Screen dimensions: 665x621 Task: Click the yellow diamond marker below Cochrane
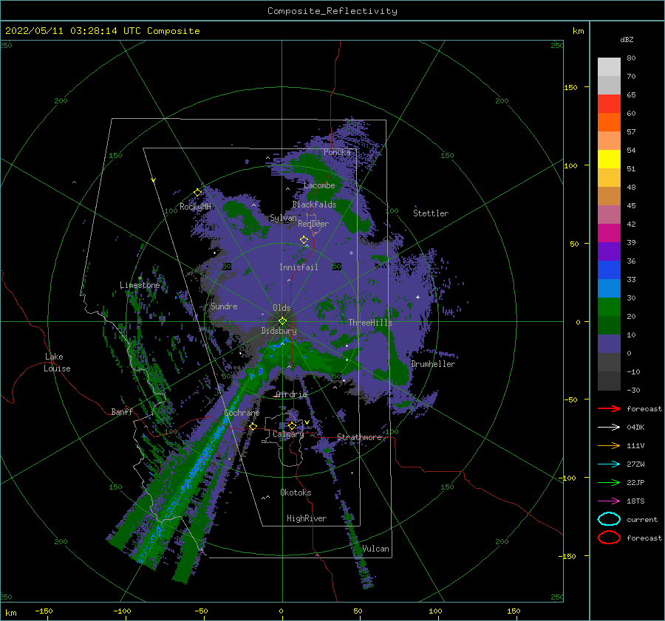pos(253,426)
